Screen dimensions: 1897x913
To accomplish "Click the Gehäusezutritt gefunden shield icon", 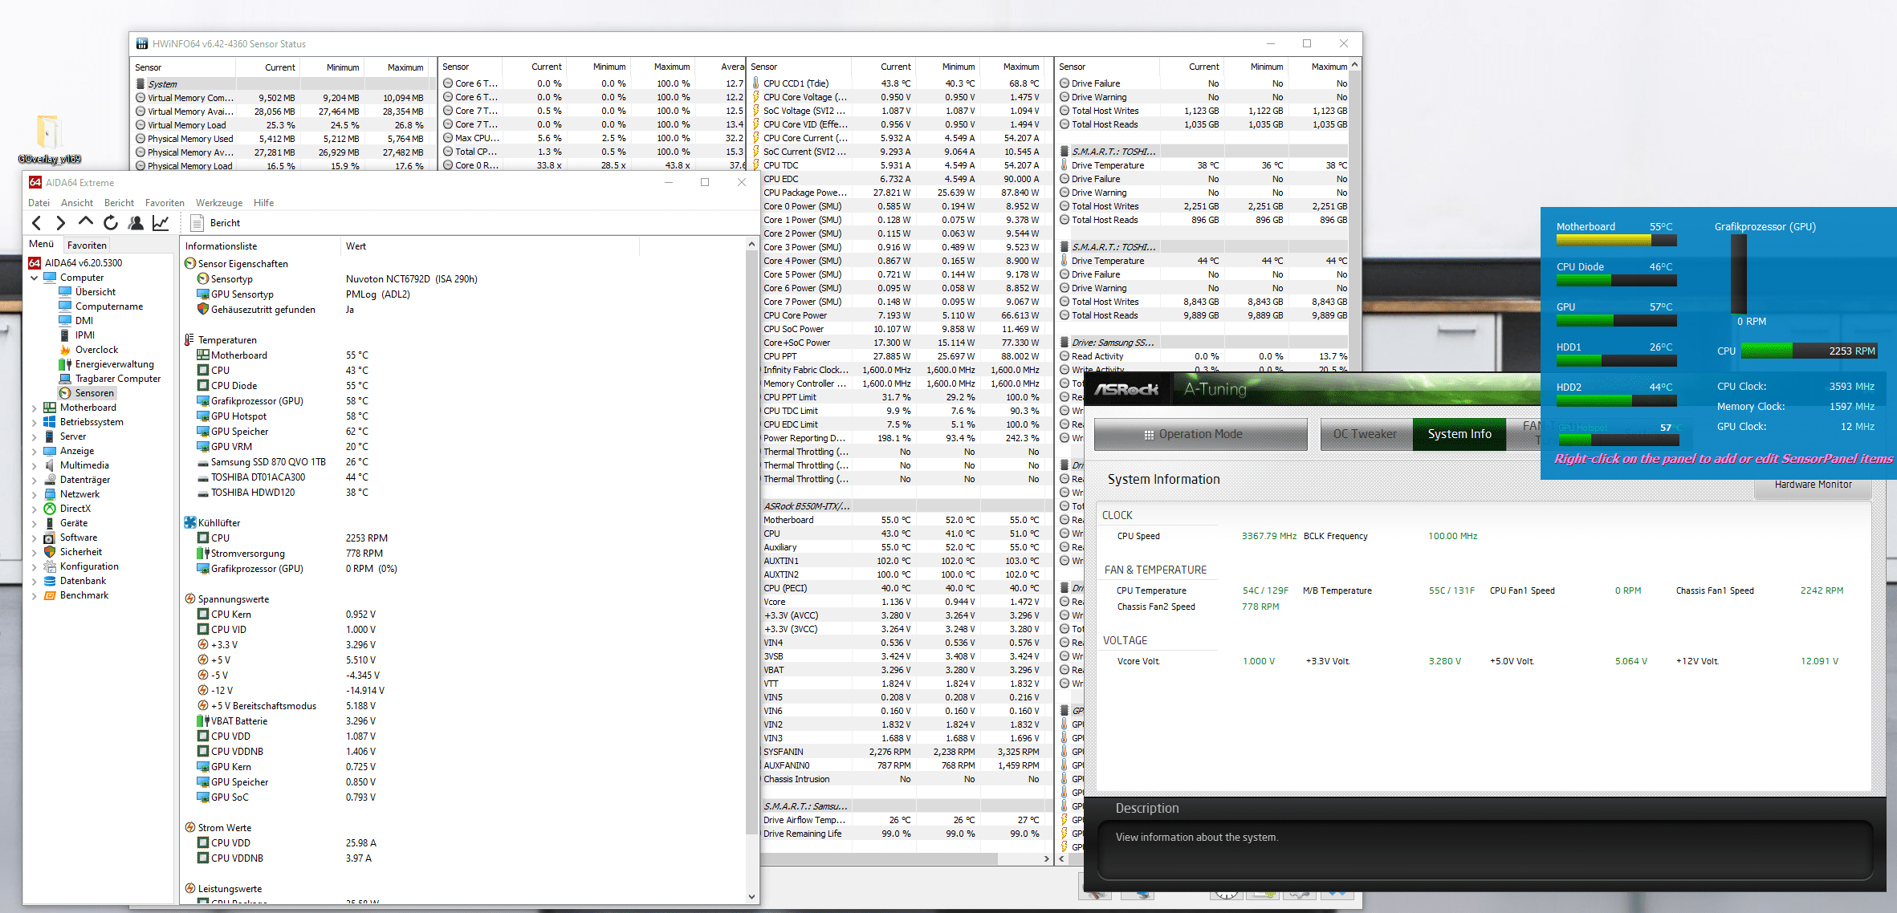I will (203, 309).
